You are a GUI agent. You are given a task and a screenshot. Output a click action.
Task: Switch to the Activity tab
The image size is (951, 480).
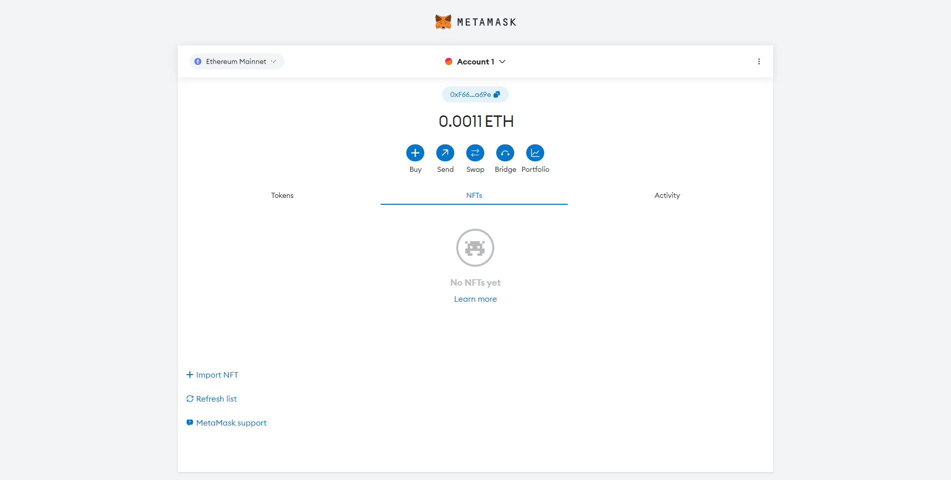pyautogui.click(x=667, y=195)
